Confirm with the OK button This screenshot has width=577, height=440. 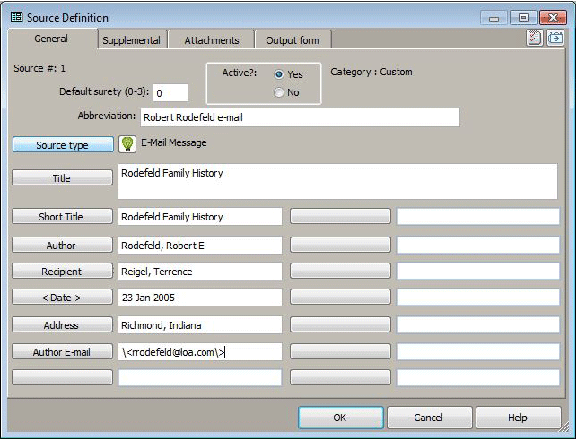pos(341,418)
